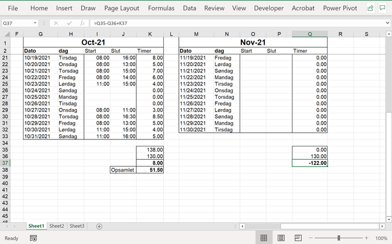392x244 pixels.
Task: Open the Review ribbon tab
Action: pos(214,8)
